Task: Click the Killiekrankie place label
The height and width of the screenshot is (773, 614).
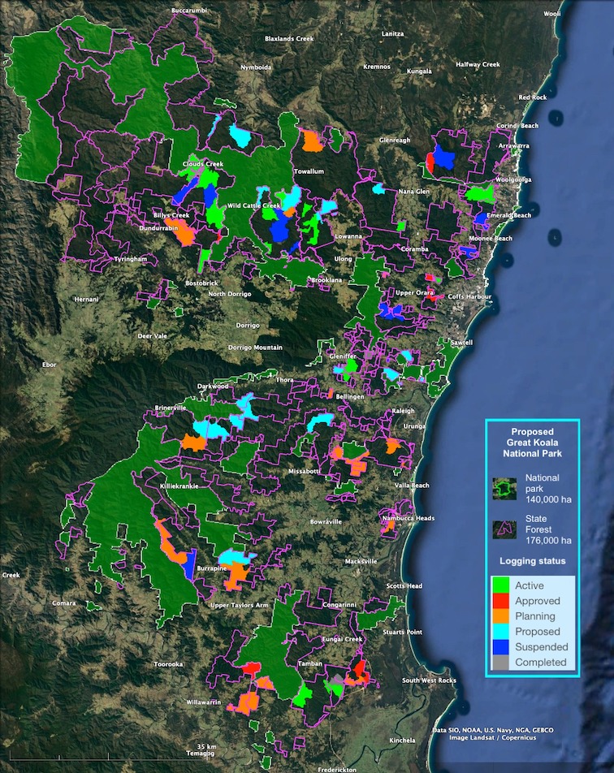Action: tap(179, 486)
